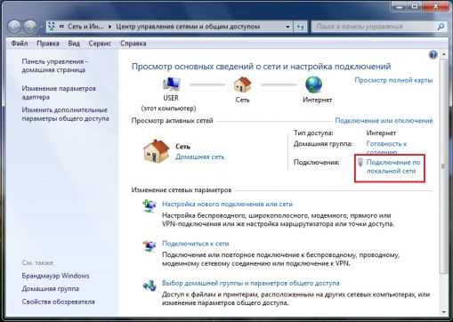Click the vertical scrollbar down arrow
The image size is (453, 322).
point(444,311)
